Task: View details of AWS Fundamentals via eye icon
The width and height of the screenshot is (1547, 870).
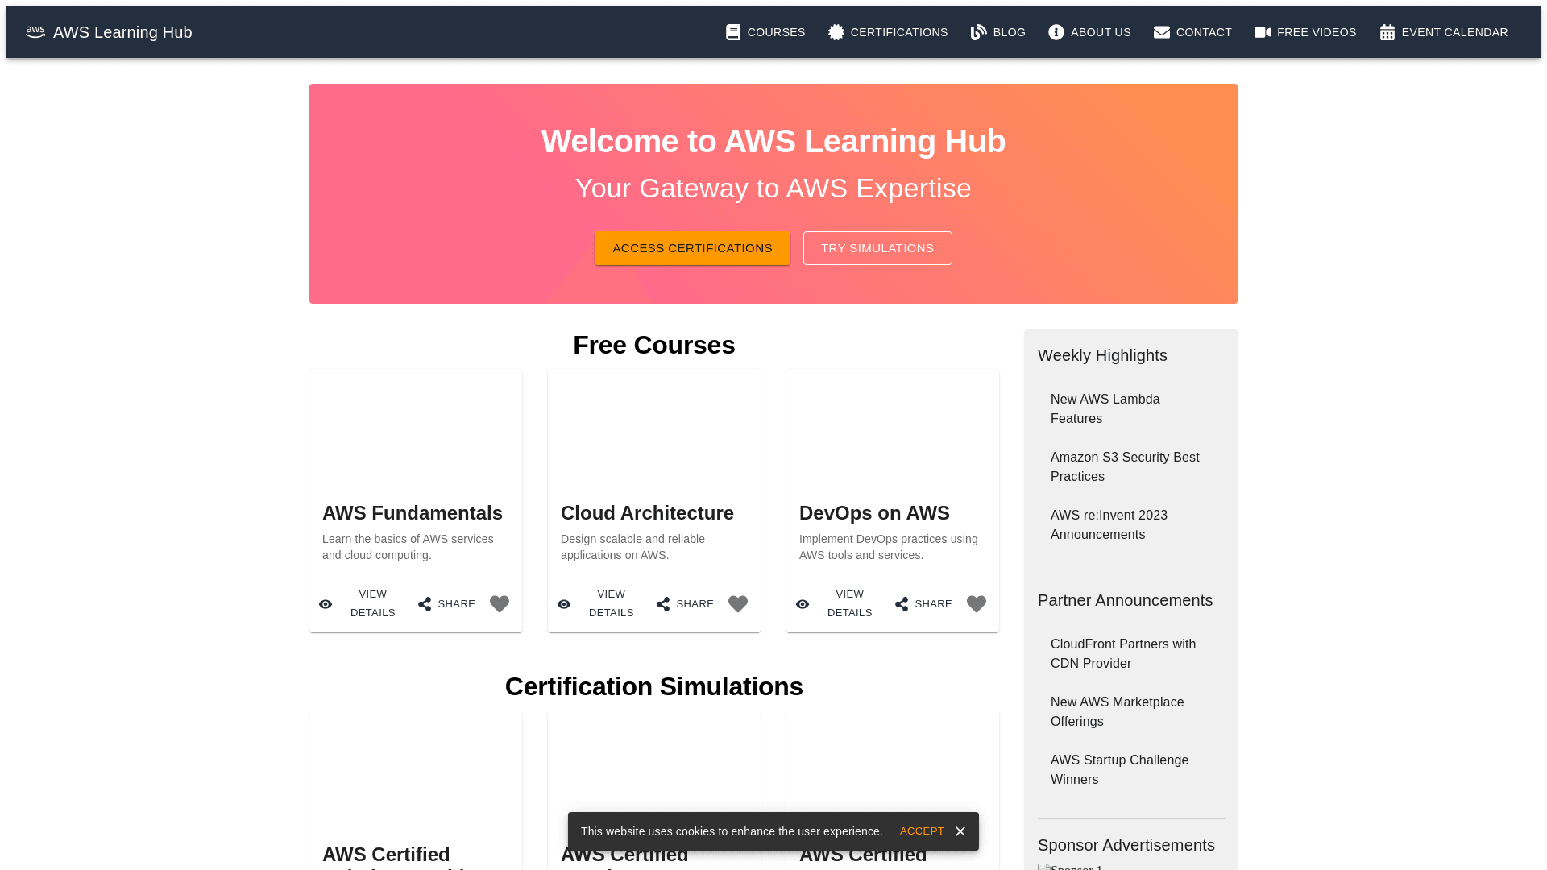Action: tap(326, 604)
